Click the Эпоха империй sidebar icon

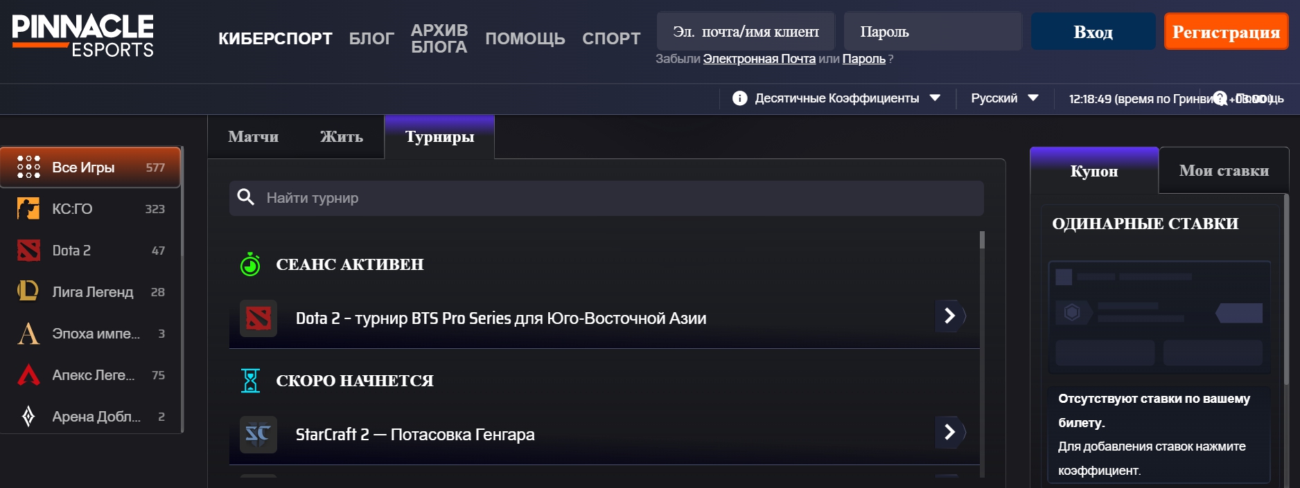pyautogui.click(x=28, y=333)
